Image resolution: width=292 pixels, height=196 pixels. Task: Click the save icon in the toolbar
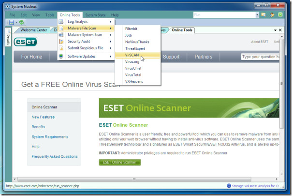coord(12,22)
